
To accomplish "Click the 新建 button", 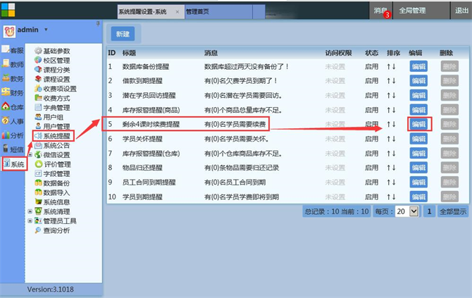I will pos(123,34).
